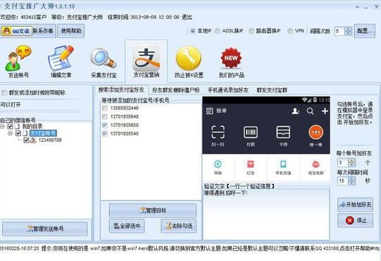
Task: Click the QQ交谈 chat button
Action: (x=16, y=31)
